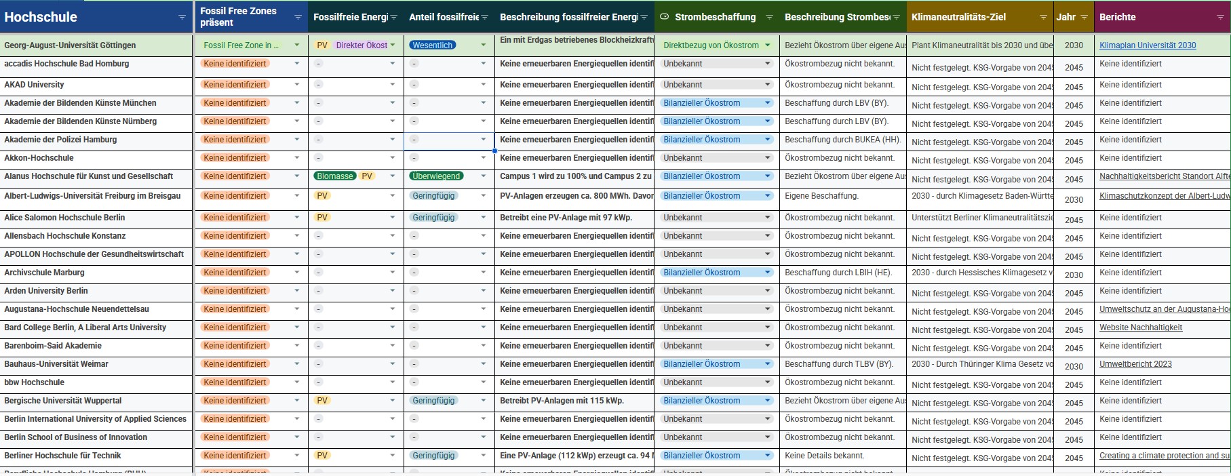Open the Umweltbericht 2023 link
The image size is (1231, 476).
[1135, 364]
